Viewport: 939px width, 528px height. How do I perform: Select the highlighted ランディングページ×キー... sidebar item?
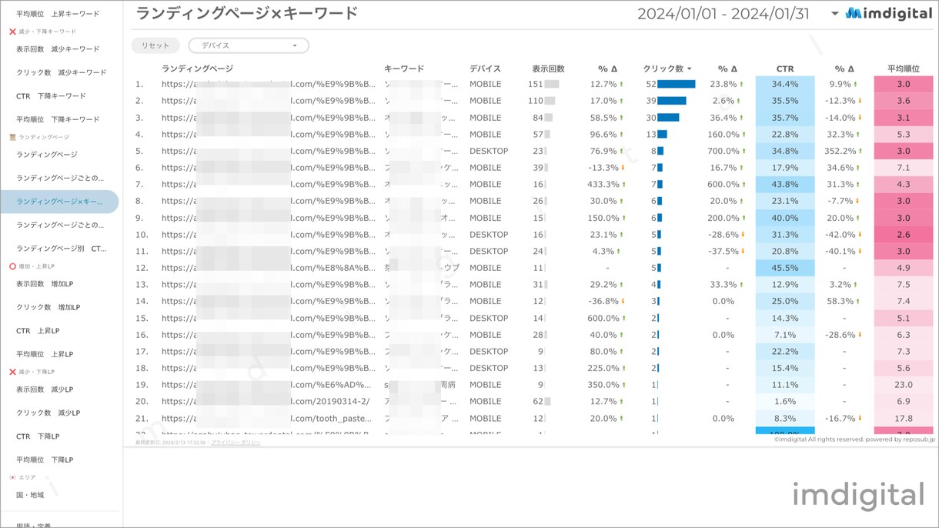(x=59, y=202)
